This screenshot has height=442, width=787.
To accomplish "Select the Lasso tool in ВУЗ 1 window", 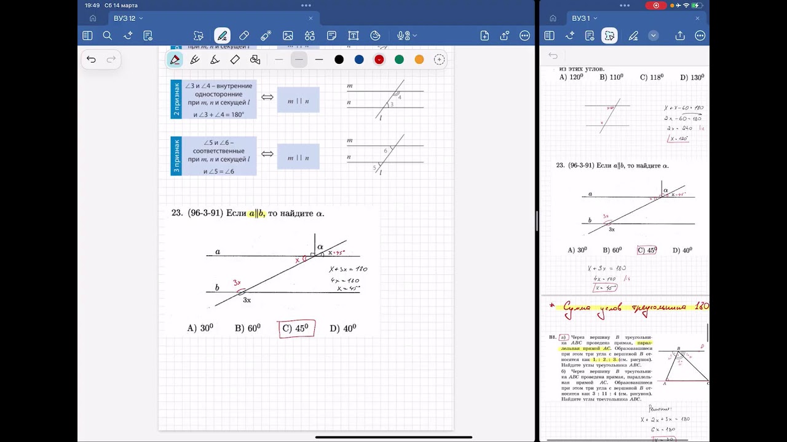I will 609,36.
